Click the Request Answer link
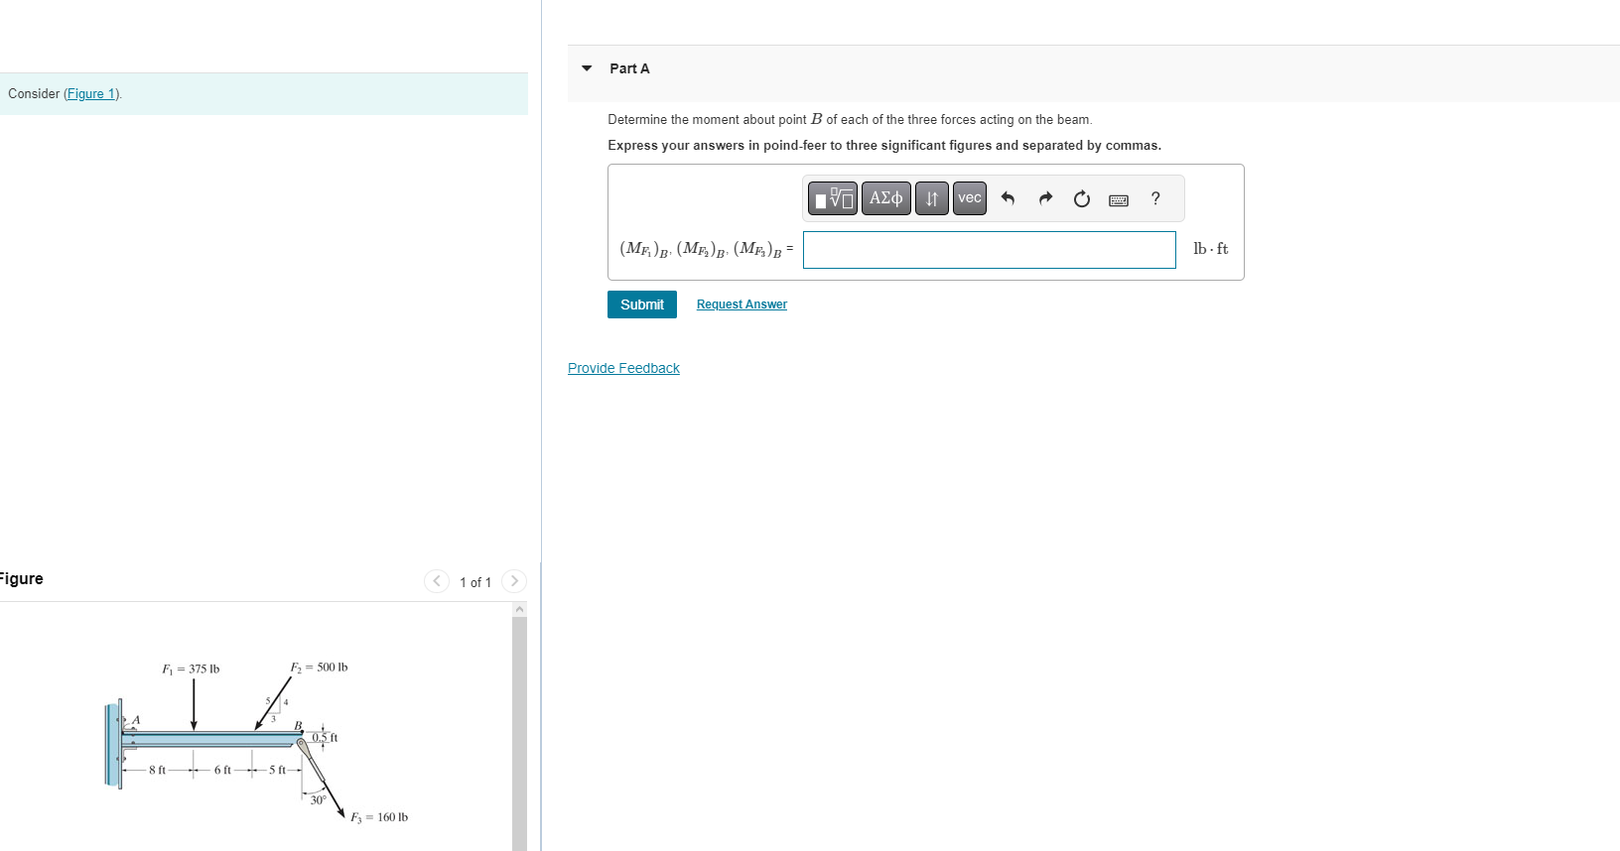Image resolution: width=1620 pixels, height=851 pixels. (x=742, y=304)
